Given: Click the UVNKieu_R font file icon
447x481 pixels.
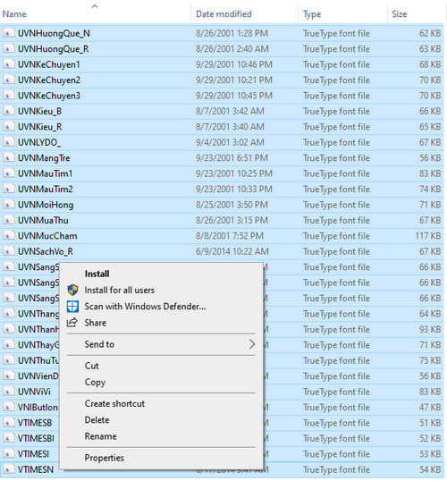Looking at the screenshot, I should click(x=9, y=127).
